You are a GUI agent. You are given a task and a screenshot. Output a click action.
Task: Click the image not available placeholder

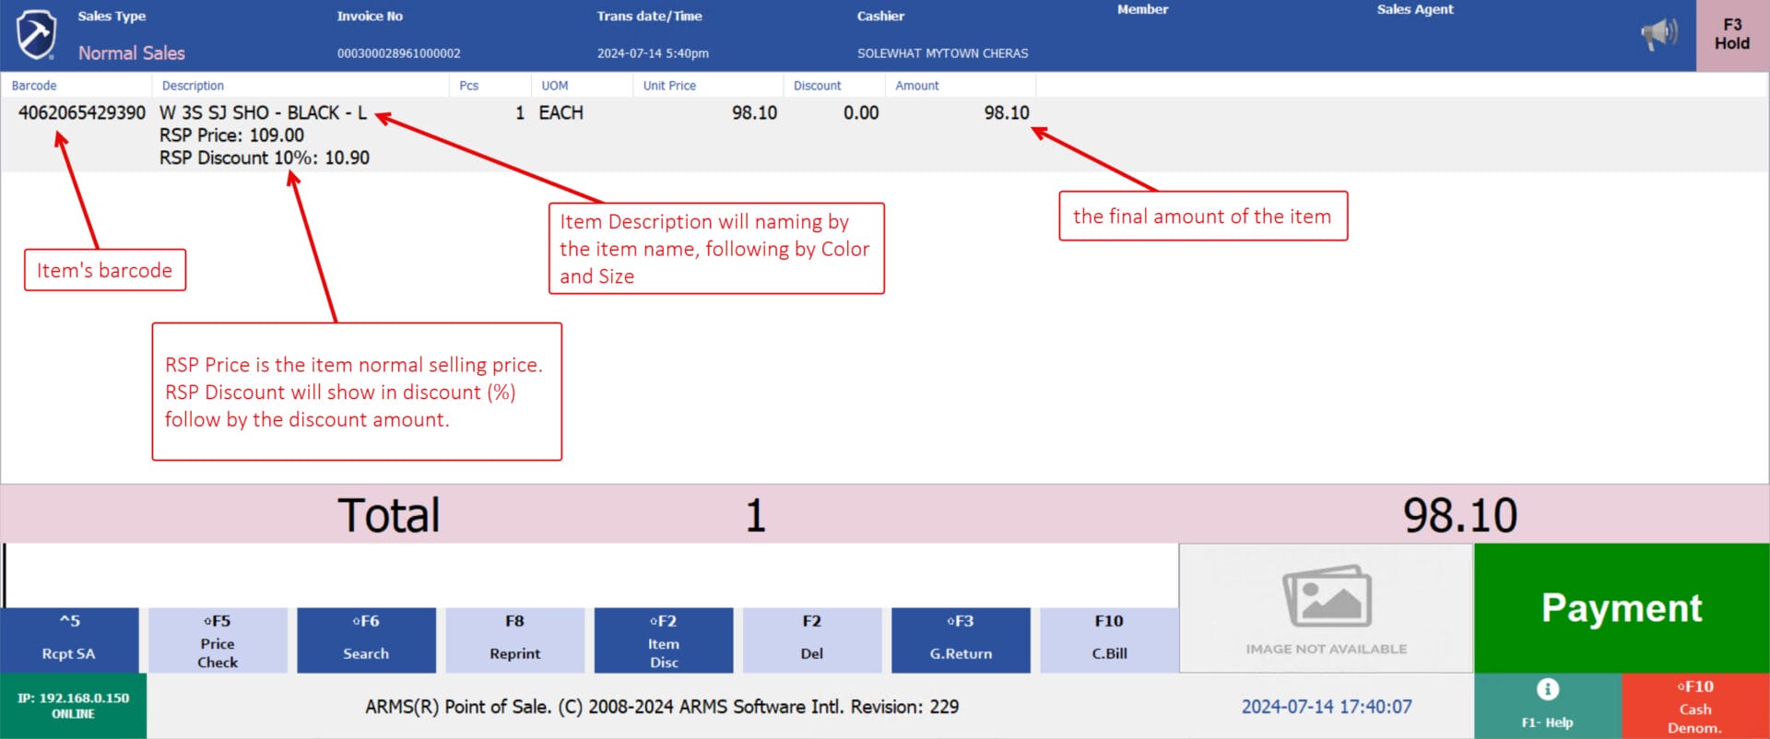coord(1326,608)
